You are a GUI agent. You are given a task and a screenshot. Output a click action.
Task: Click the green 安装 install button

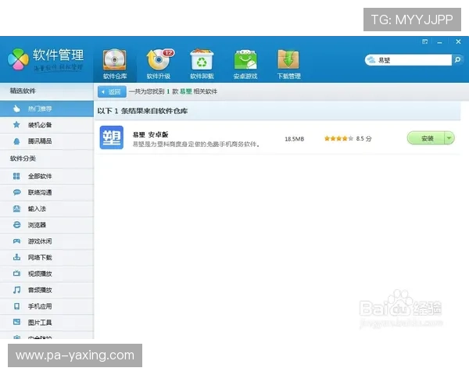pyautogui.click(x=426, y=138)
